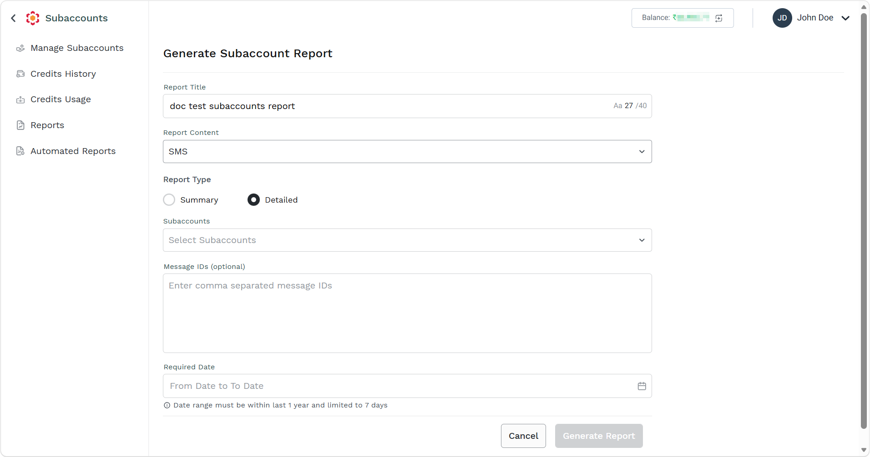Click the back arrow beside Subaccounts
This screenshot has width=870, height=457.
(14, 18)
